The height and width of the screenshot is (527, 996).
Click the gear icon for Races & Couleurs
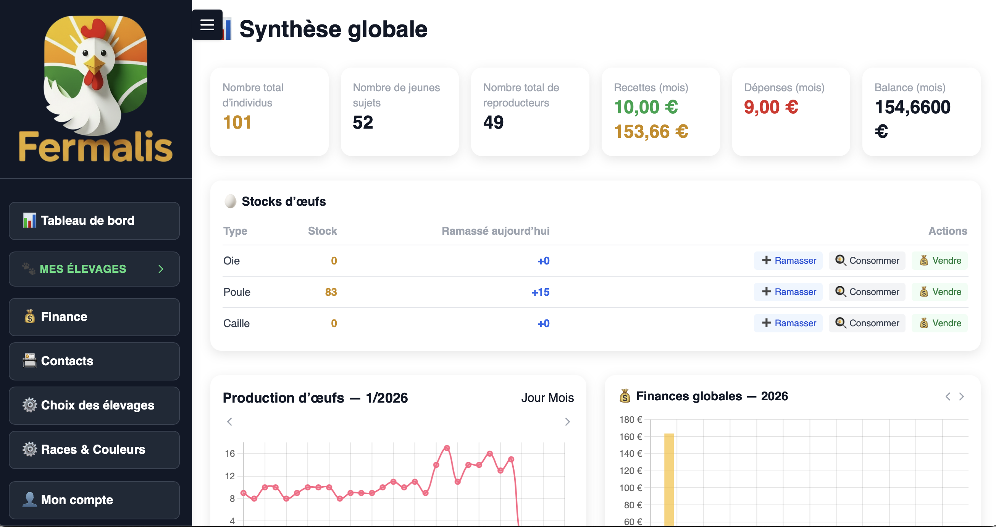click(29, 449)
